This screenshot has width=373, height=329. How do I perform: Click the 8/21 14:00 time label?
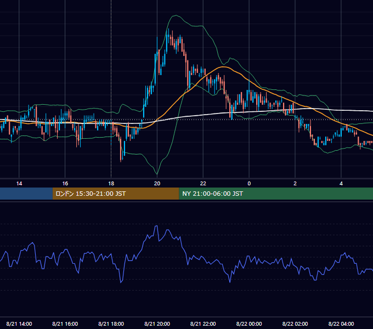[x=19, y=324]
